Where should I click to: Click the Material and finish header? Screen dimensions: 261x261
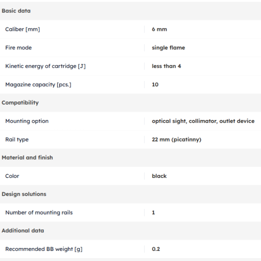coord(27,158)
